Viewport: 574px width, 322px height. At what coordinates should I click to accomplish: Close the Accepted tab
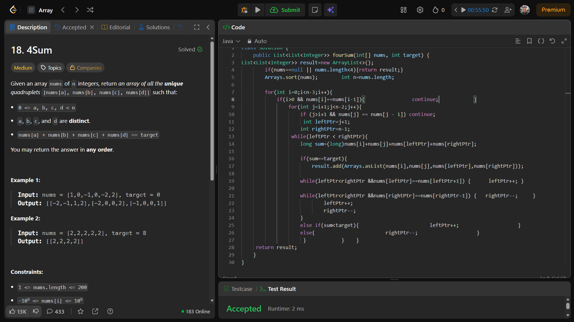coord(92,27)
